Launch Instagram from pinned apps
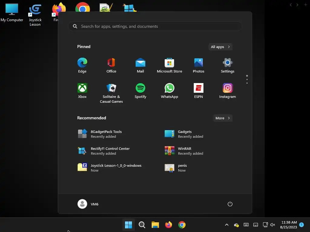The width and height of the screenshot is (310, 232). pyautogui.click(x=228, y=91)
